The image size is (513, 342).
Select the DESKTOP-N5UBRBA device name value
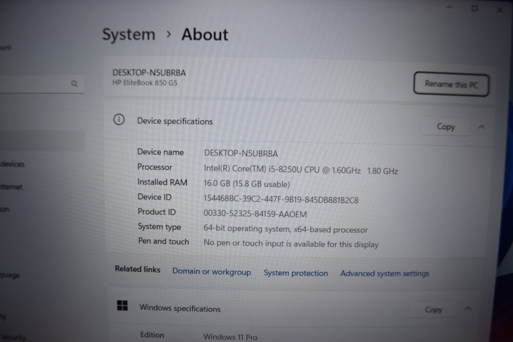click(x=241, y=153)
